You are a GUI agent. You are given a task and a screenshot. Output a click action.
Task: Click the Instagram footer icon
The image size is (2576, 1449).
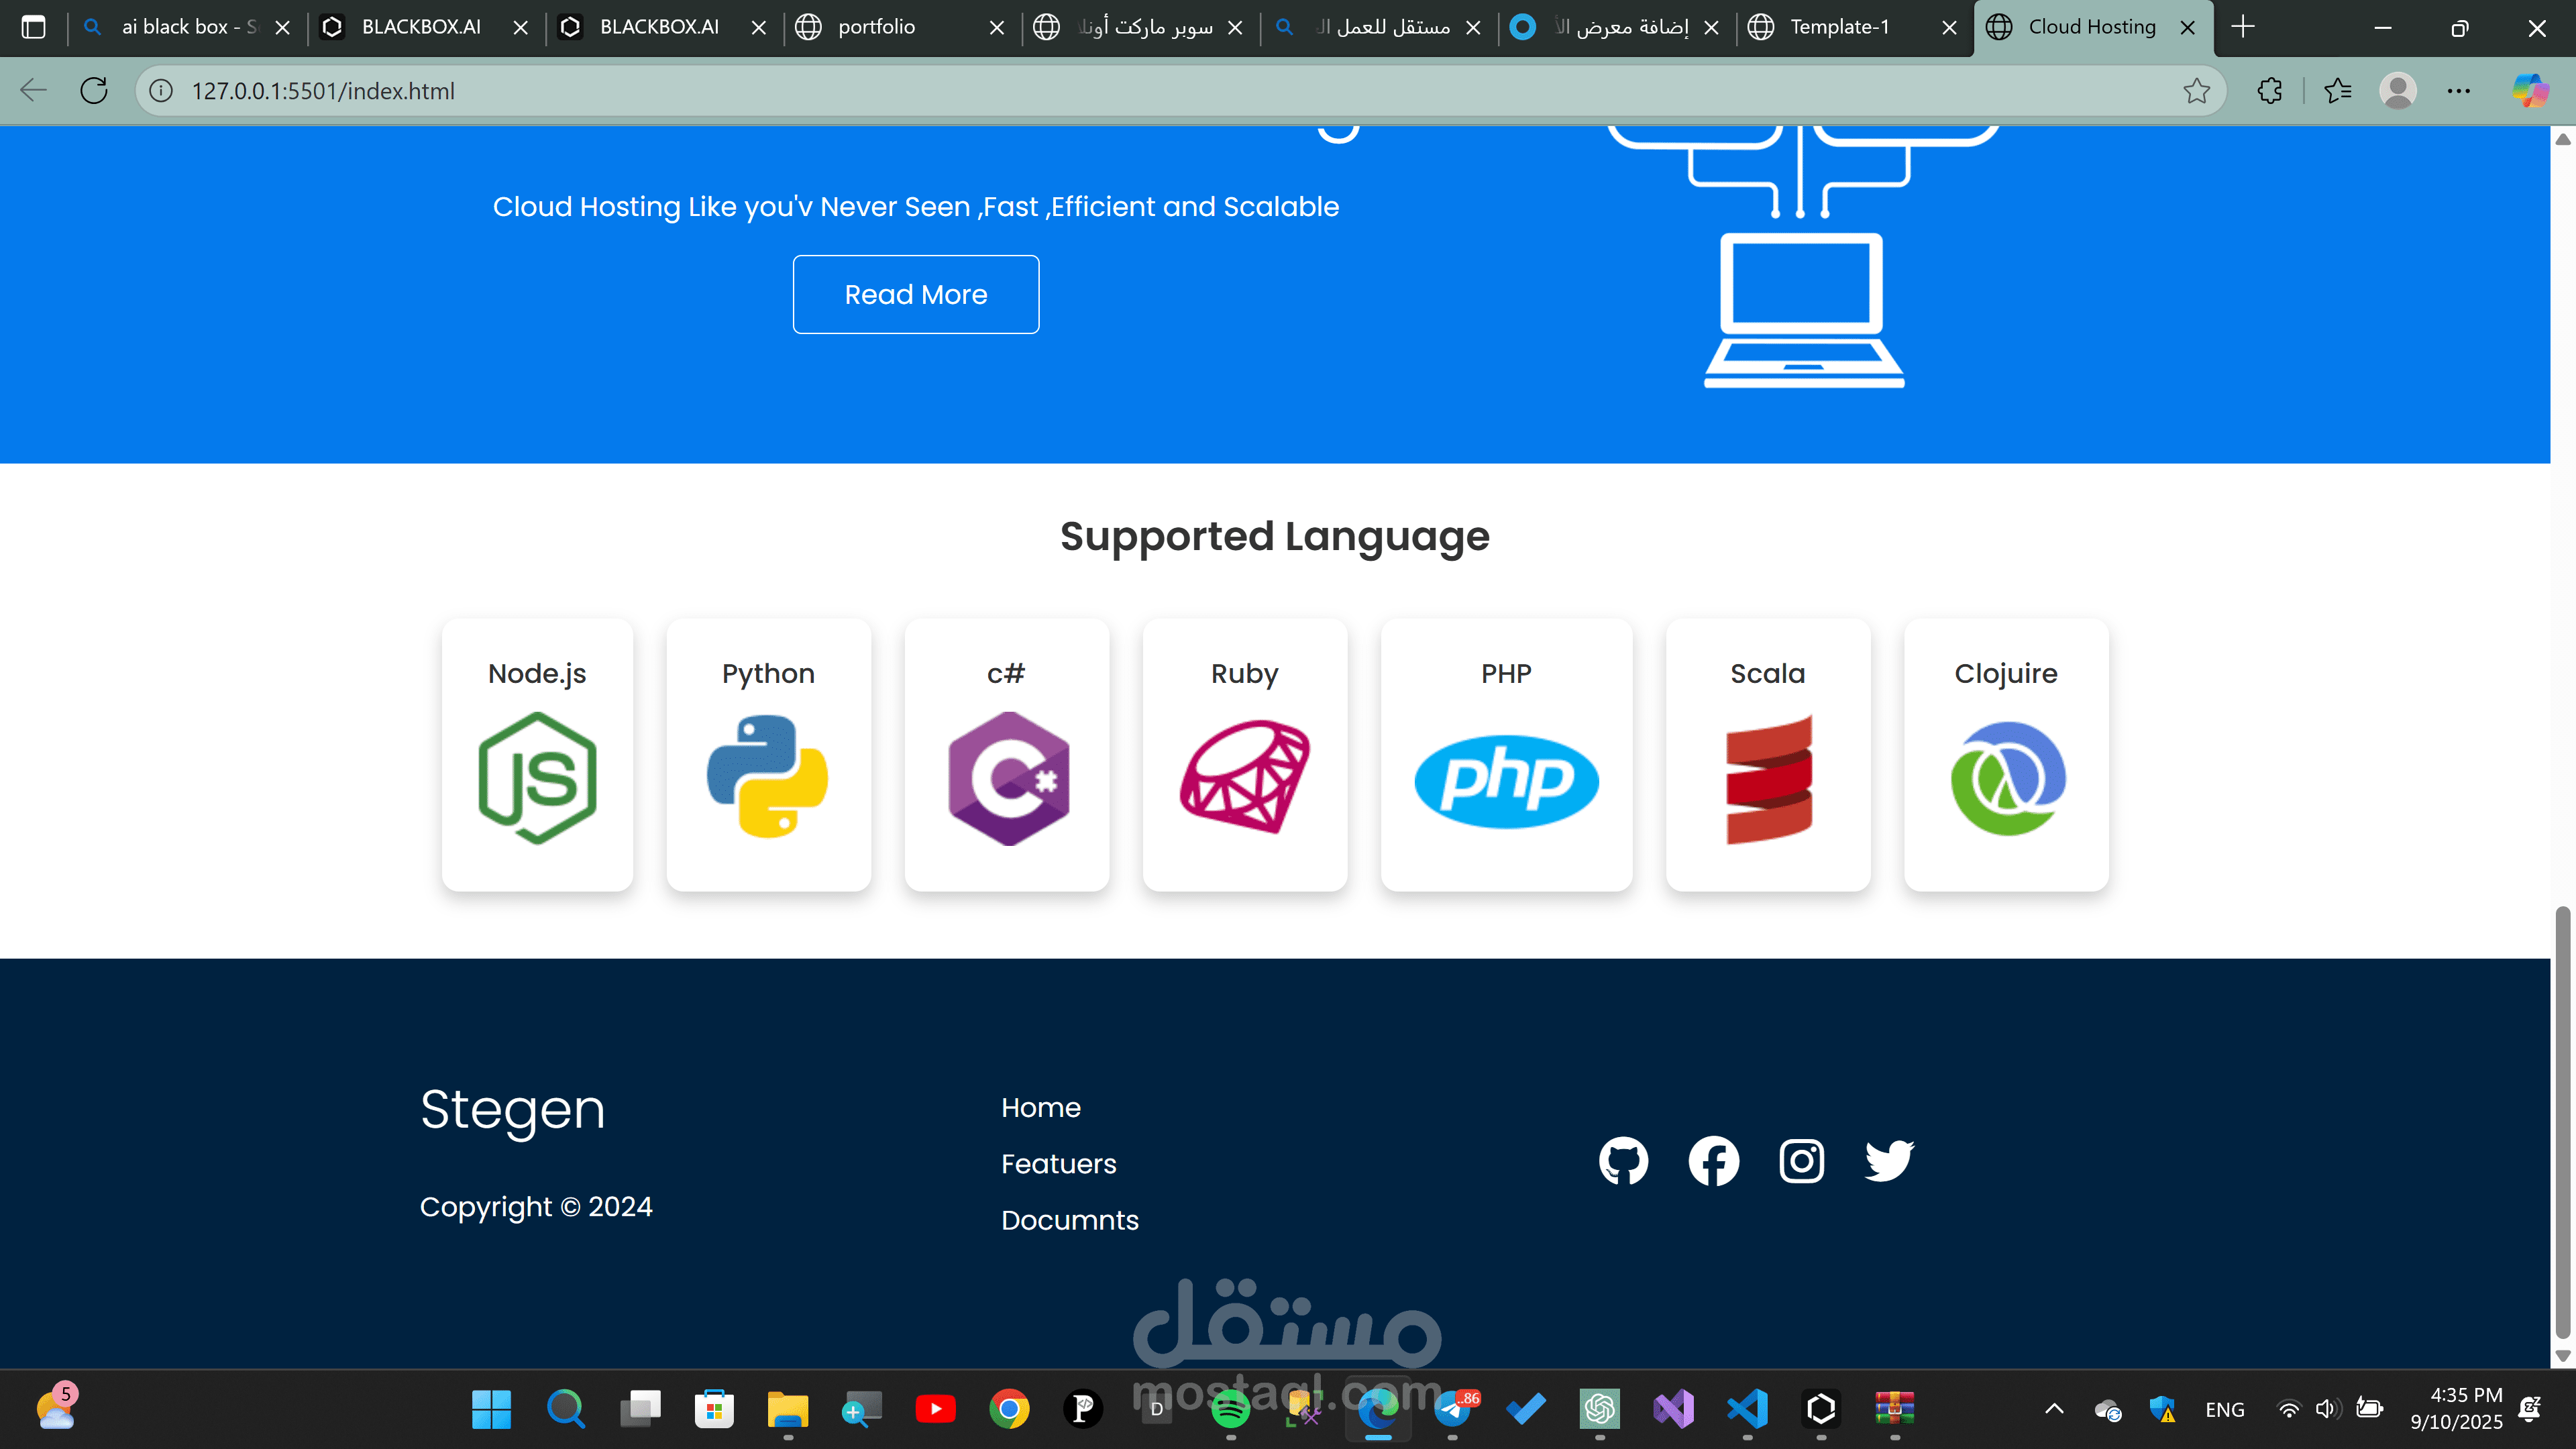coord(1801,1160)
